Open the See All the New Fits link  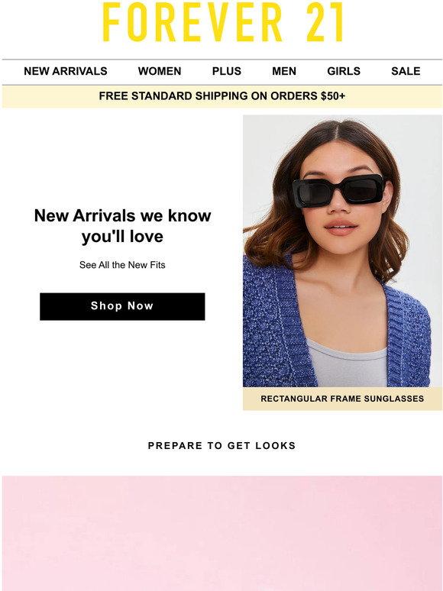click(x=122, y=265)
